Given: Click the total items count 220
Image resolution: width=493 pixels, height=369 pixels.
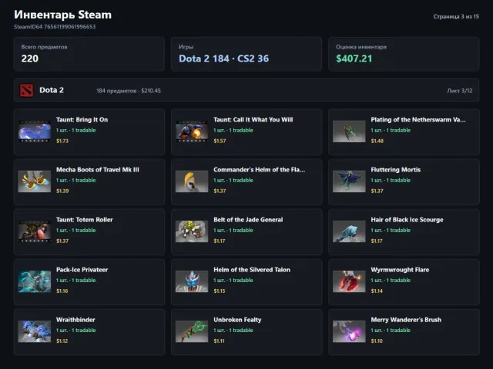Looking at the screenshot, I should tap(30, 58).
